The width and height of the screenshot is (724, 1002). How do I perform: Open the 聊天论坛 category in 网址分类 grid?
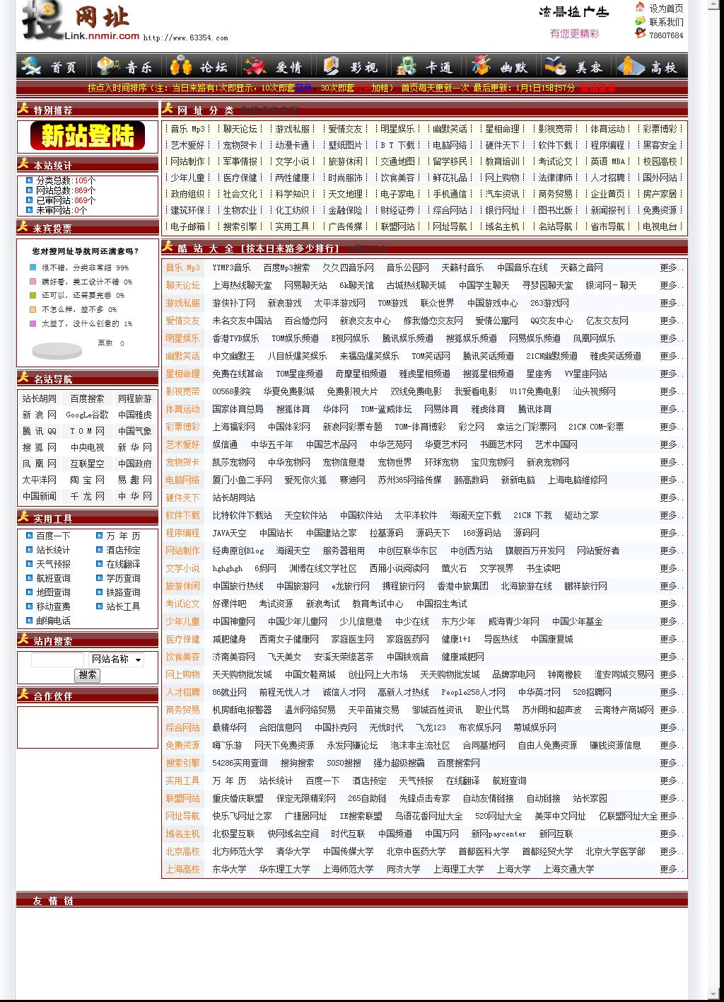point(240,129)
